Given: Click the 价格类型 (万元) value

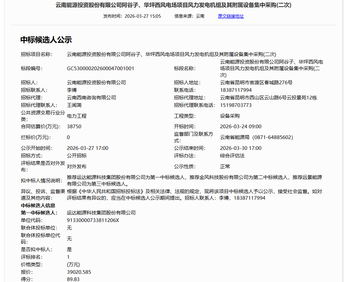Looking at the screenshot, I should coord(74,264).
